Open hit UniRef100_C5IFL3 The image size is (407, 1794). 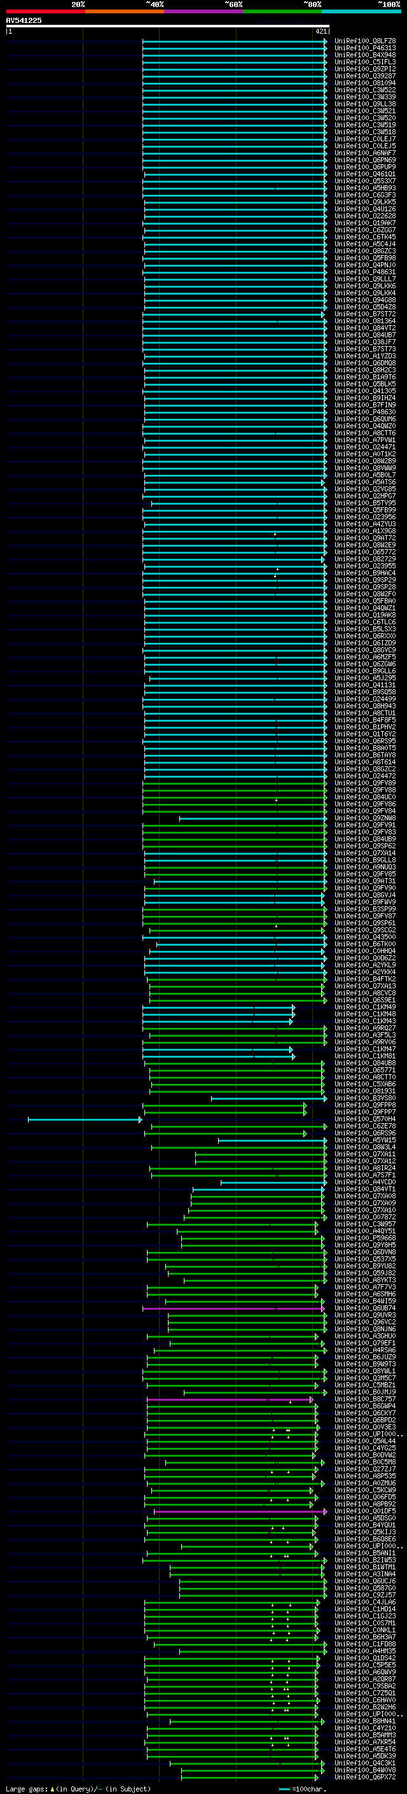click(x=365, y=62)
